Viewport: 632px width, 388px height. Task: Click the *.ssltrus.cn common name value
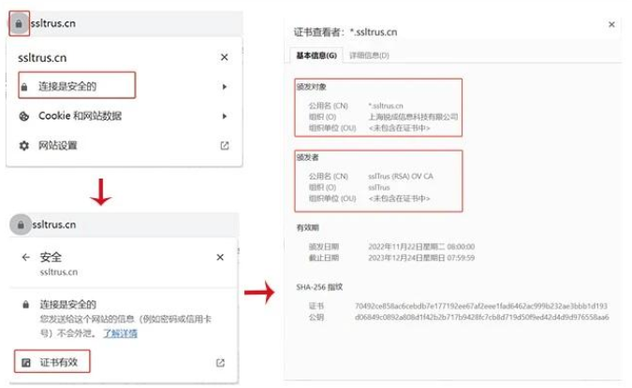point(386,106)
